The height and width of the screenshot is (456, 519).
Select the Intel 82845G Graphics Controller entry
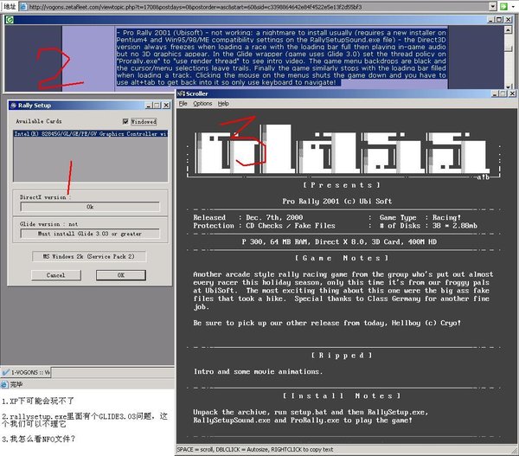click(x=90, y=134)
